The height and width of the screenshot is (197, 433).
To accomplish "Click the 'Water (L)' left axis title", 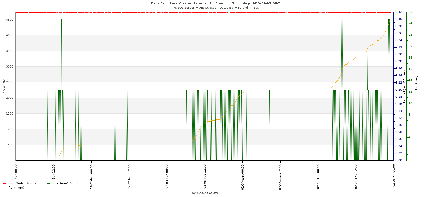I will (4, 86).
